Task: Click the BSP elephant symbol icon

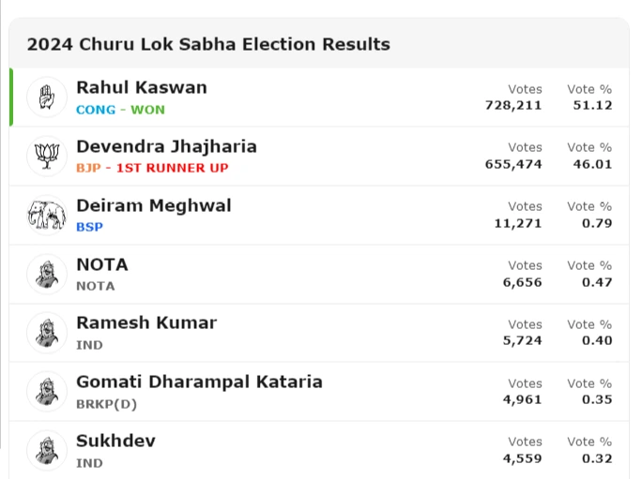Action: (47, 215)
